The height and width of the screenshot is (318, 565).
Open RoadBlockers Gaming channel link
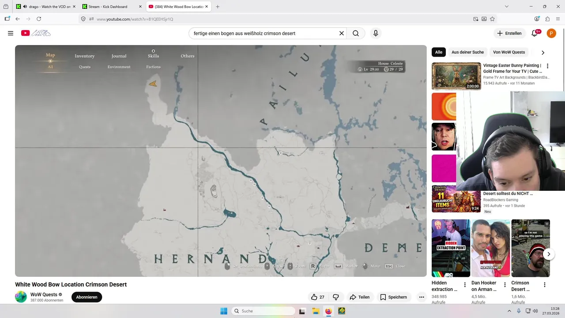point(501,200)
